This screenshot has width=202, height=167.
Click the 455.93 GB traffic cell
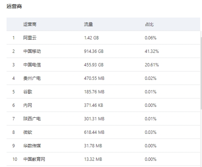pos(94,65)
